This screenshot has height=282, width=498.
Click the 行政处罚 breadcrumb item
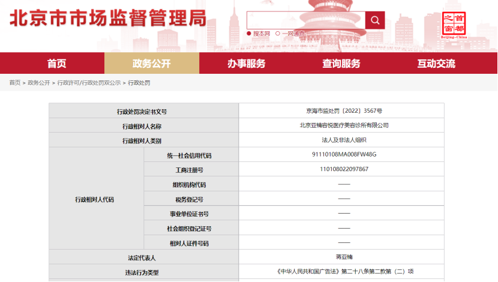click(139, 83)
